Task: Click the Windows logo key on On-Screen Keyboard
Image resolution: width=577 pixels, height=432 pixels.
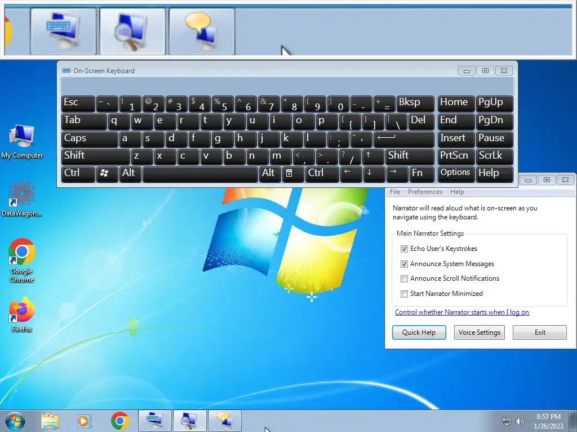Action: click(x=106, y=174)
